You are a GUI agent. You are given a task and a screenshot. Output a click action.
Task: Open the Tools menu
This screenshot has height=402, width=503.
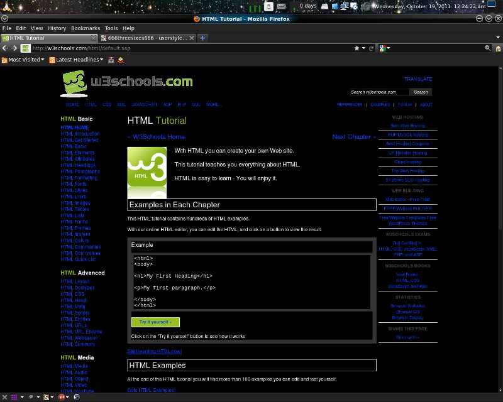111,28
